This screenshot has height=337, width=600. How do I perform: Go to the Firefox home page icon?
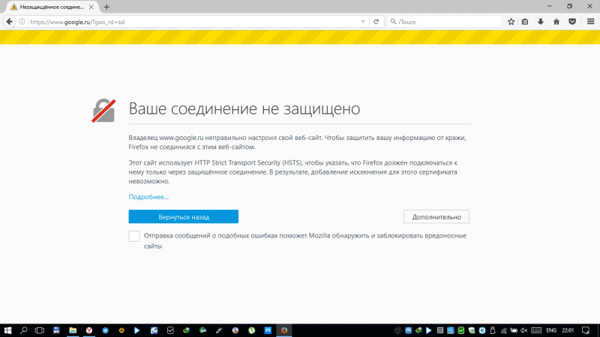556,22
